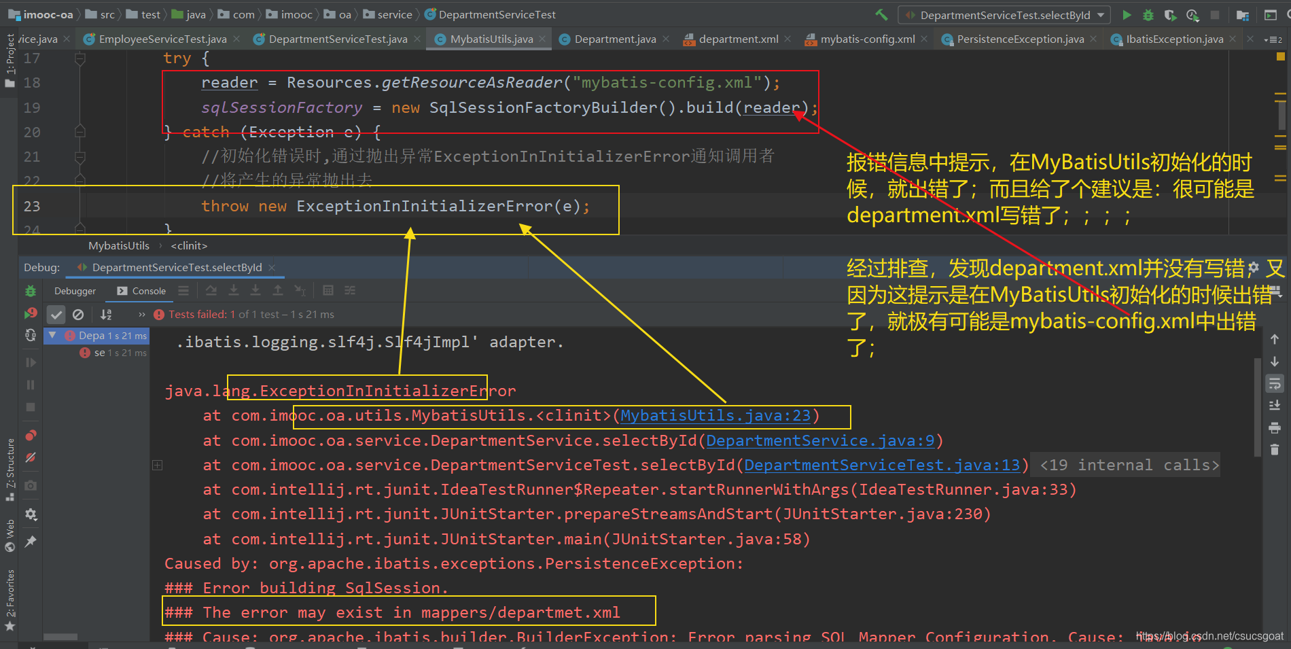The height and width of the screenshot is (649, 1291).
Task: Open the Profiler clock icon
Action: pyautogui.click(x=1192, y=14)
